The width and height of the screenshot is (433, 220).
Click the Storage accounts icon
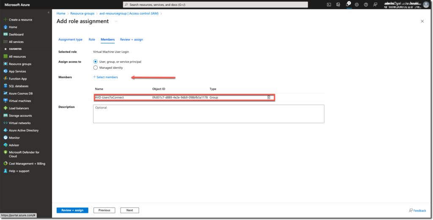5,115
